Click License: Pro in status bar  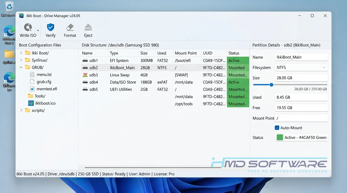click(164, 174)
